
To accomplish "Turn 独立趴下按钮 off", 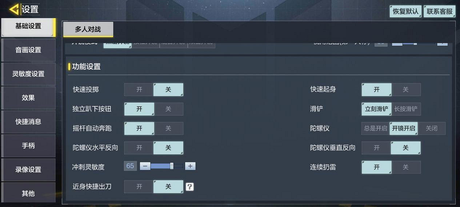I will (x=168, y=109).
